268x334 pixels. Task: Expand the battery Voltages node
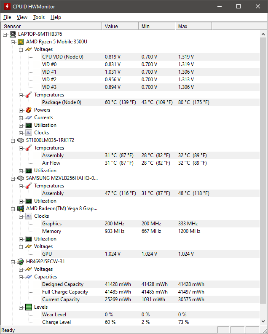pos(21,270)
